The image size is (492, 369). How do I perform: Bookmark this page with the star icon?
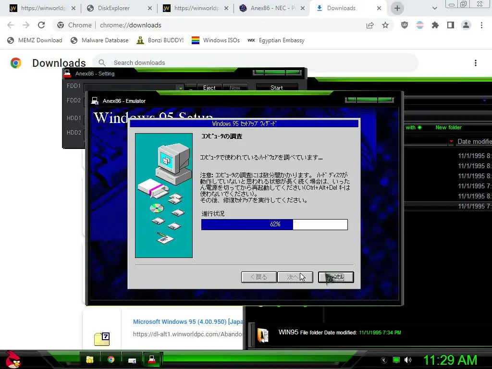pos(385,25)
